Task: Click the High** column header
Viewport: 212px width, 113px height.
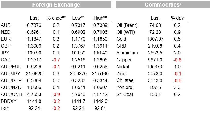Action: click(x=100, y=18)
